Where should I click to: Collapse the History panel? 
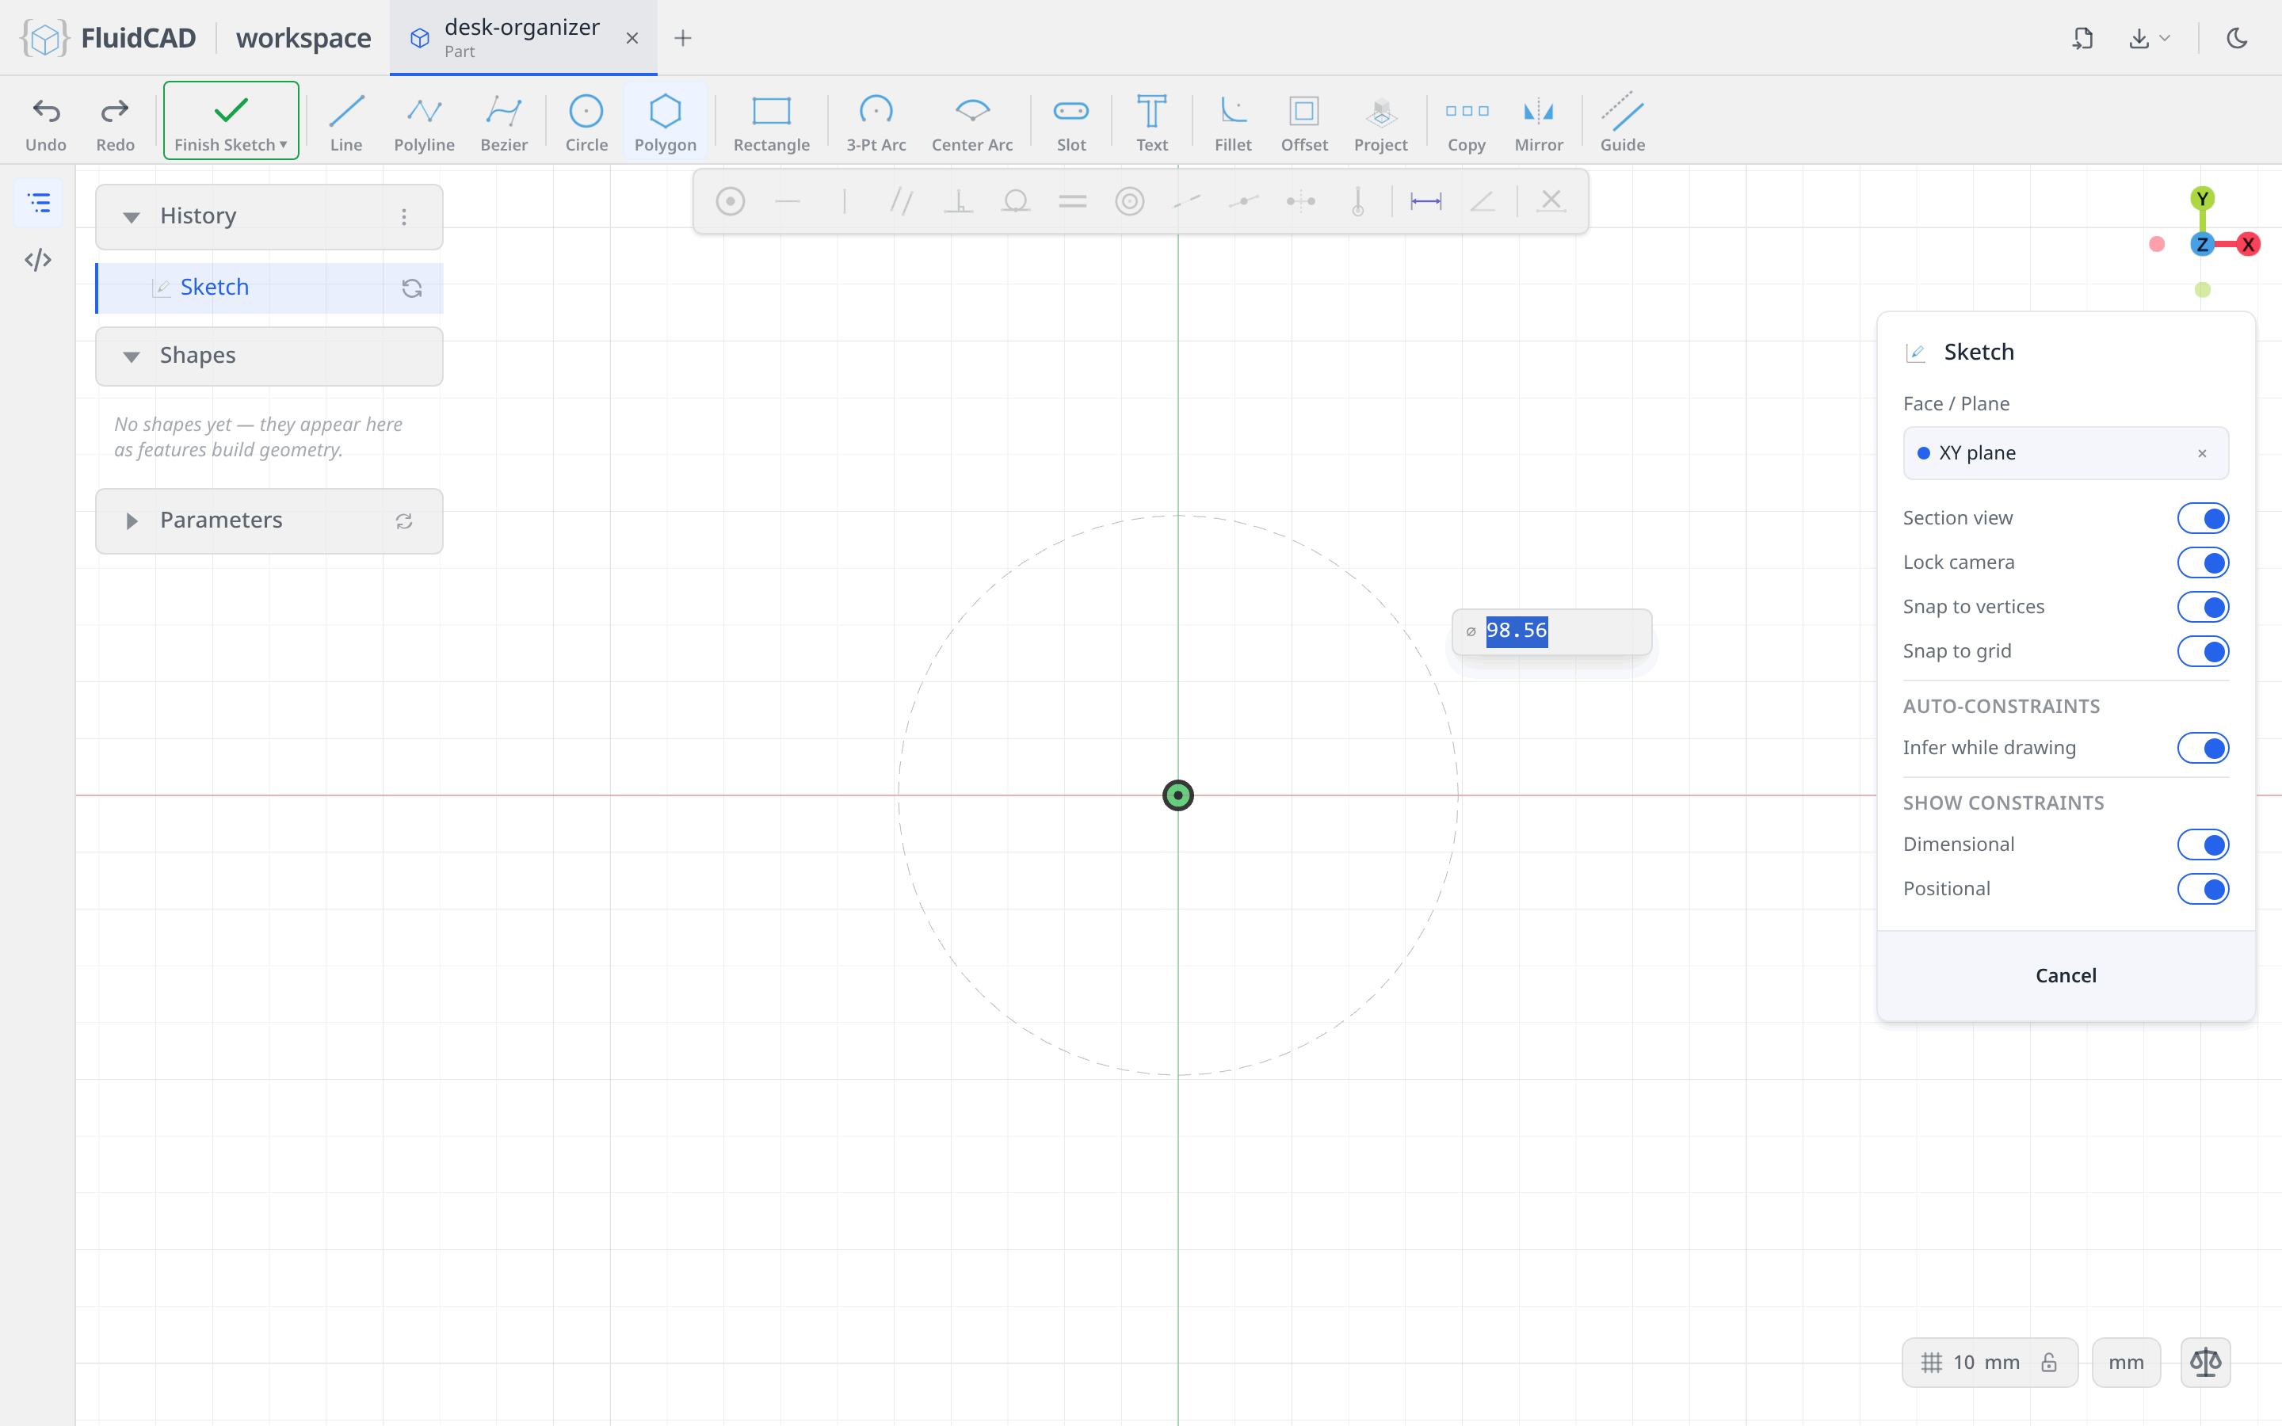[131, 217]
